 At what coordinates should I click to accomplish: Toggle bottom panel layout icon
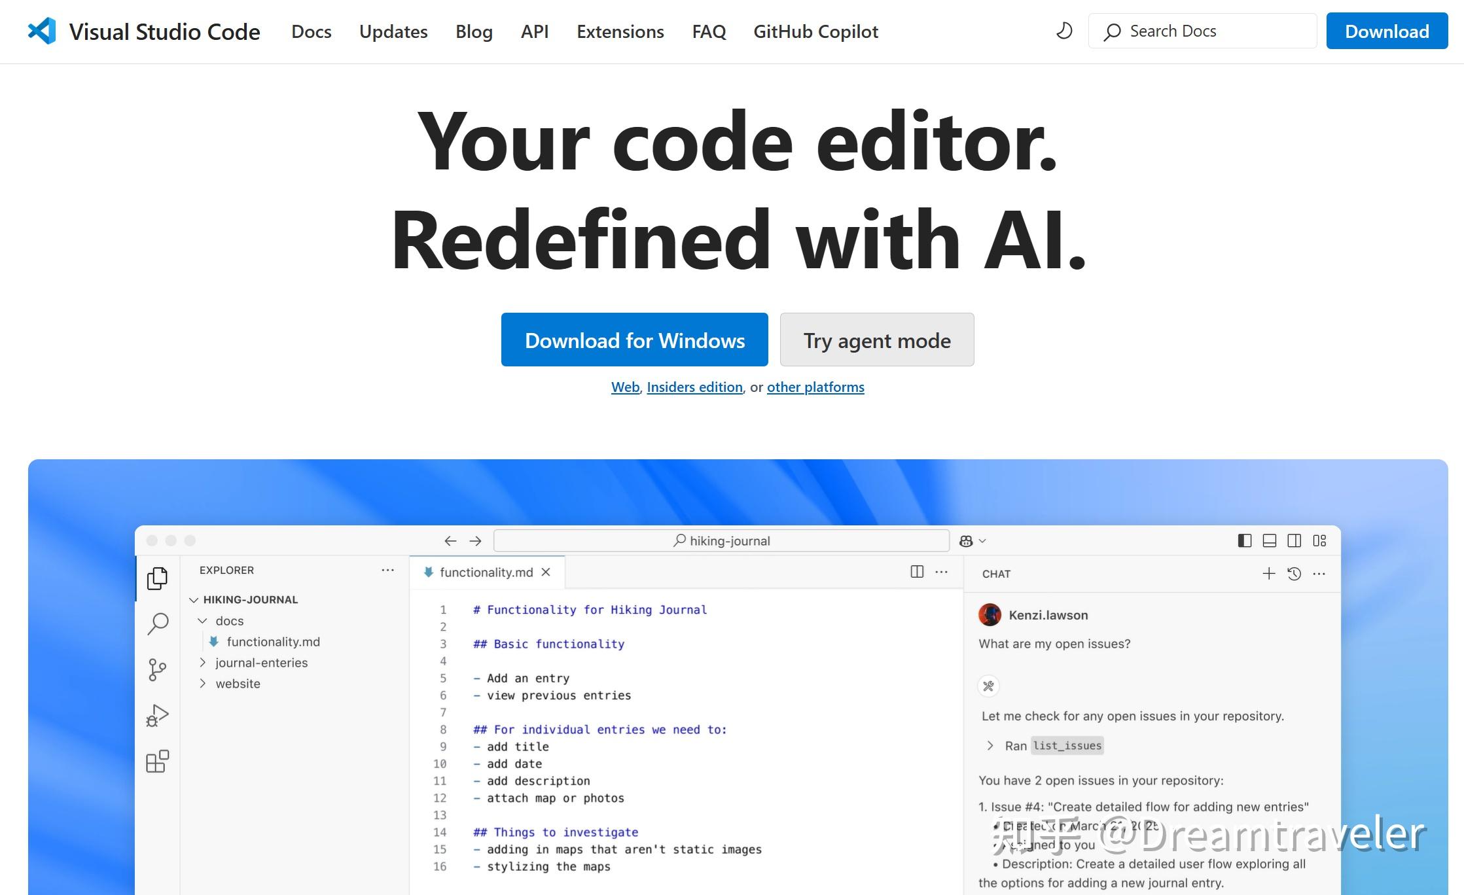[1269, 540]
